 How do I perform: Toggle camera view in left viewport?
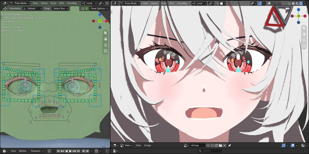pyautogui.click(x=105, y=45)
